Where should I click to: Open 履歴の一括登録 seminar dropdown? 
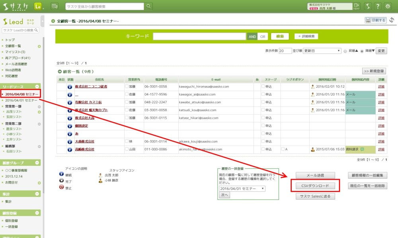coord(242,189)
